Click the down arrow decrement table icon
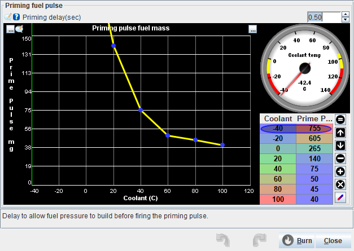The image size is (354, 251). 340,146
